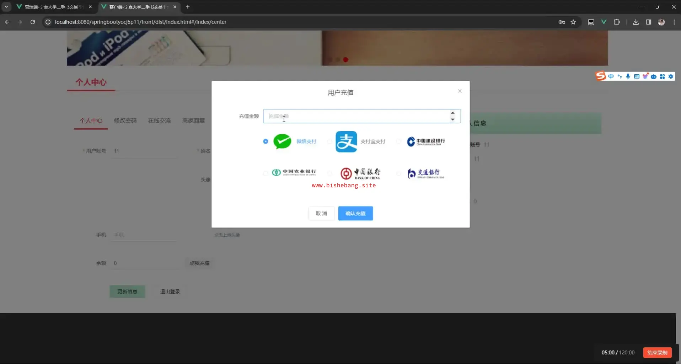Screen dimensions: 681x364
Task: Click the 微信支付 label text
Action: [x=306, y=141]
